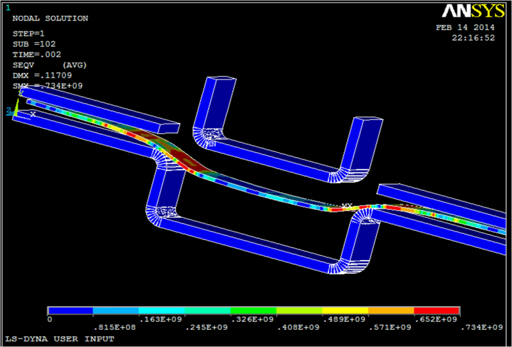This screenshot has width=512, height=347.
Task: Click the TIME=.002 label
Action: coord(36,54)
